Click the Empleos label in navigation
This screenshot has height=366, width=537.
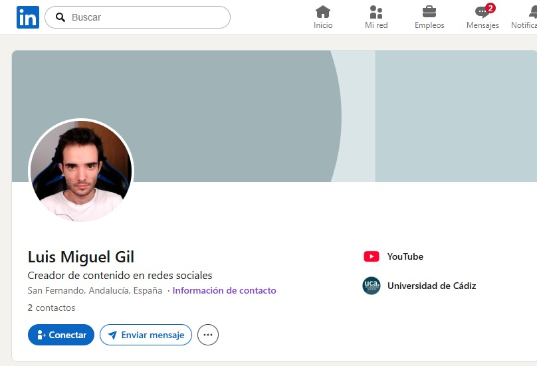429,25
